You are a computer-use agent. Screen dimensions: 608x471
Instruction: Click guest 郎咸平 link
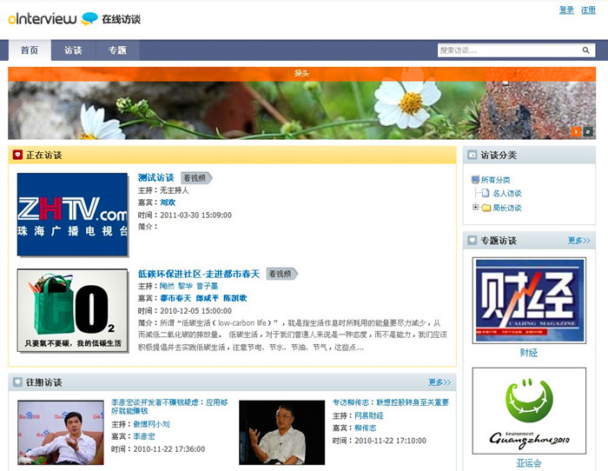pyautogui.click(x=207, y=298)
